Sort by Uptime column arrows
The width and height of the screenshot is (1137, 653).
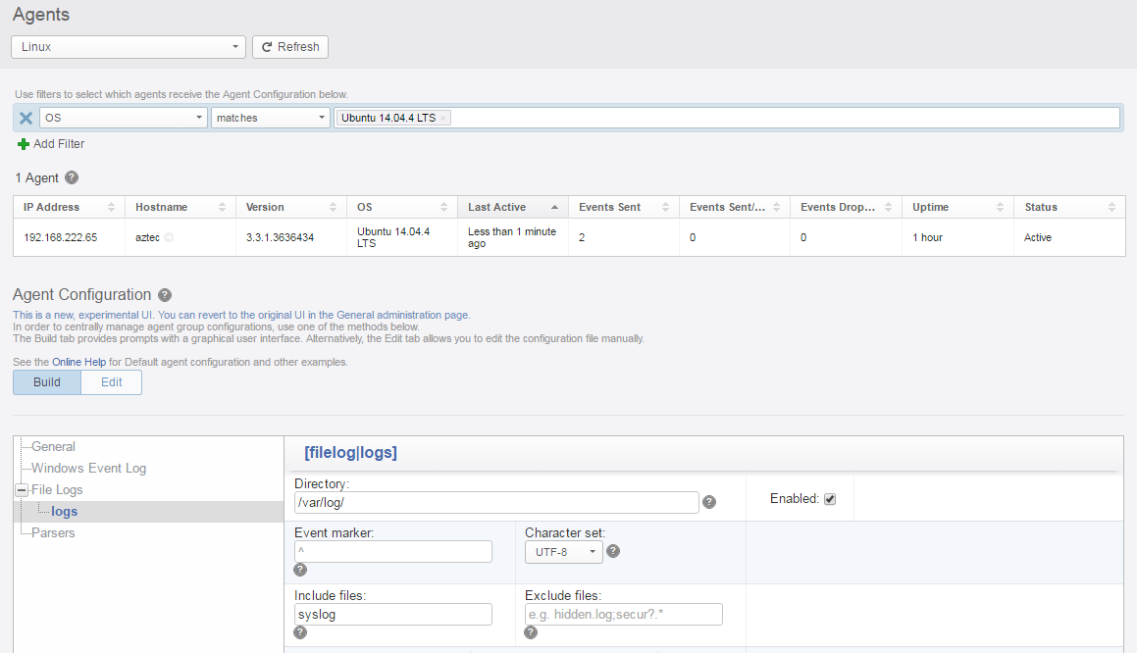[x=1000, y=207]
